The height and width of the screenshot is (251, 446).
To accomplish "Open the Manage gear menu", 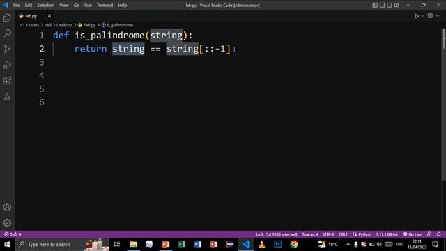I will click(x=7, y=222).
